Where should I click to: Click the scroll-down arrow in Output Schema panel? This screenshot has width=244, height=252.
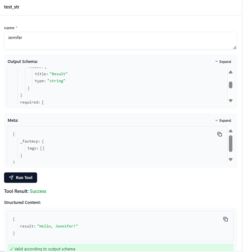(230, 100)
